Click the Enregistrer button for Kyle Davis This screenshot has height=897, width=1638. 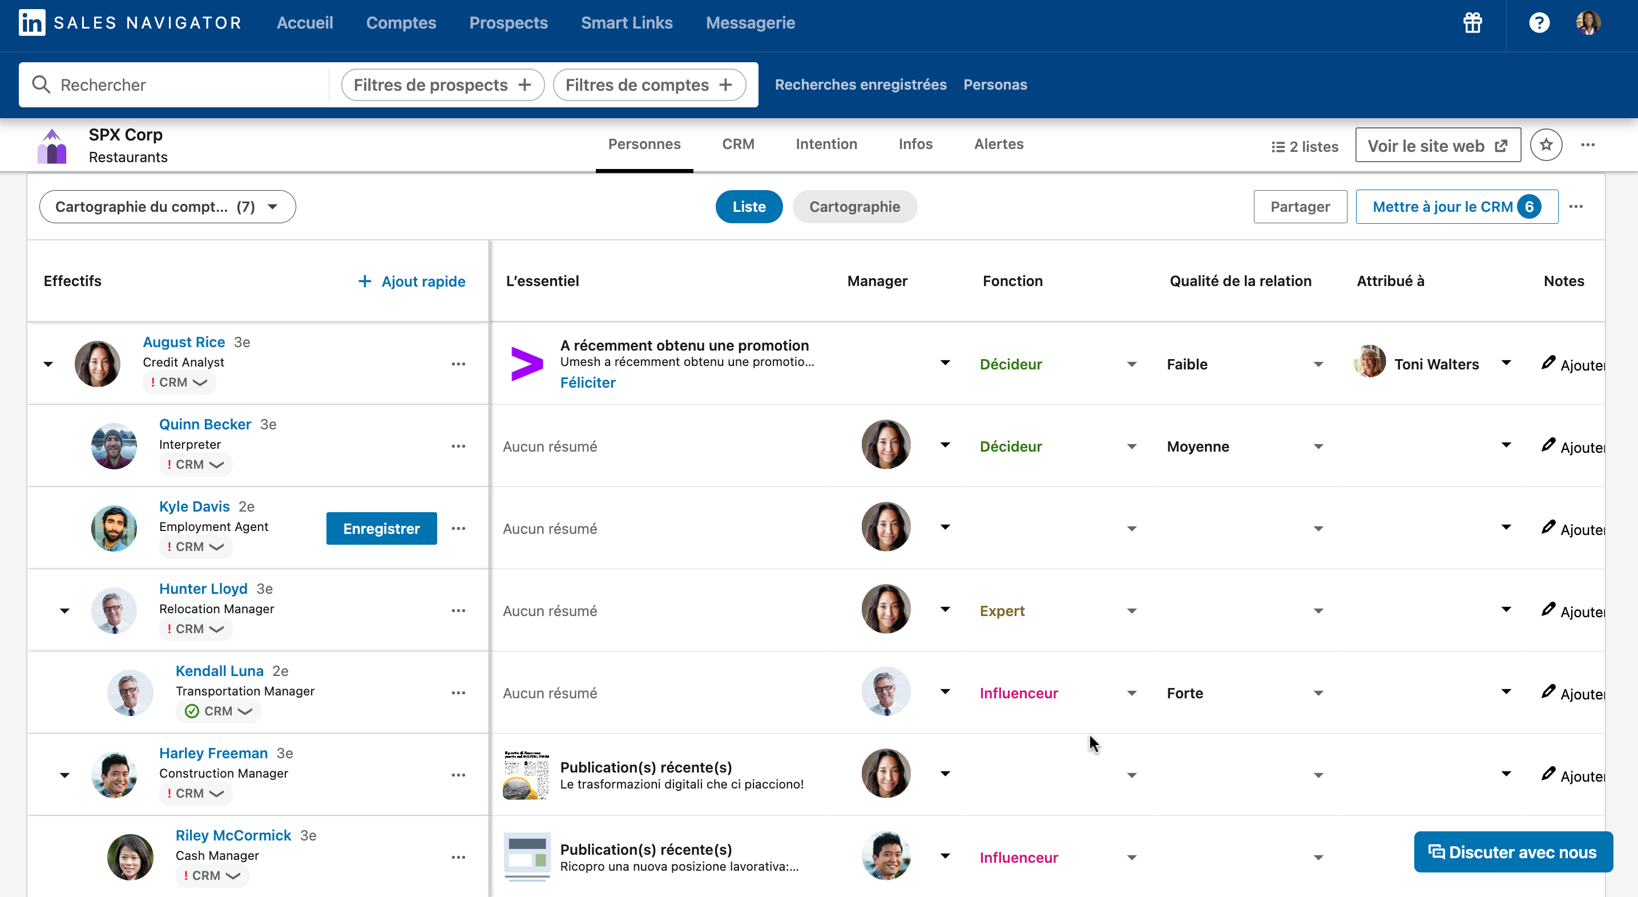click(x=381, y=529)
